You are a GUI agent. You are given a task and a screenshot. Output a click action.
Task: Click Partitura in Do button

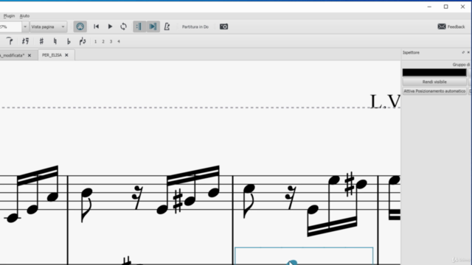[x=195, y=26]
